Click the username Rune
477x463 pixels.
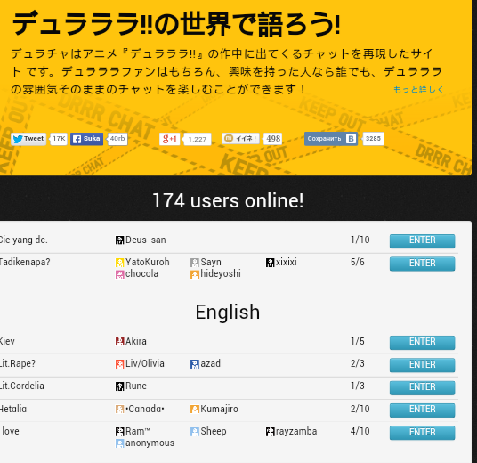136,386
